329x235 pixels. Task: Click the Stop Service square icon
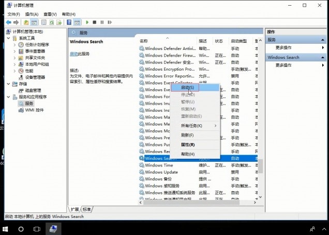[x=95, y=22]
